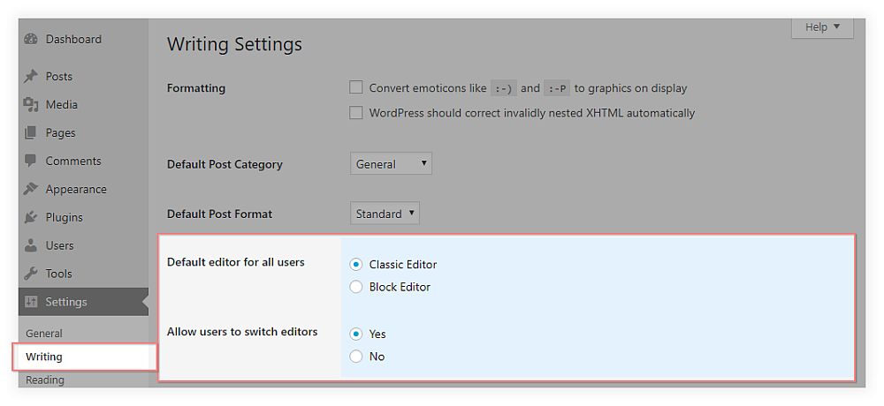This screenshot has height=406, width=884.
Task: Click the Writing Settings page heading
Action: tap(234, 44)
